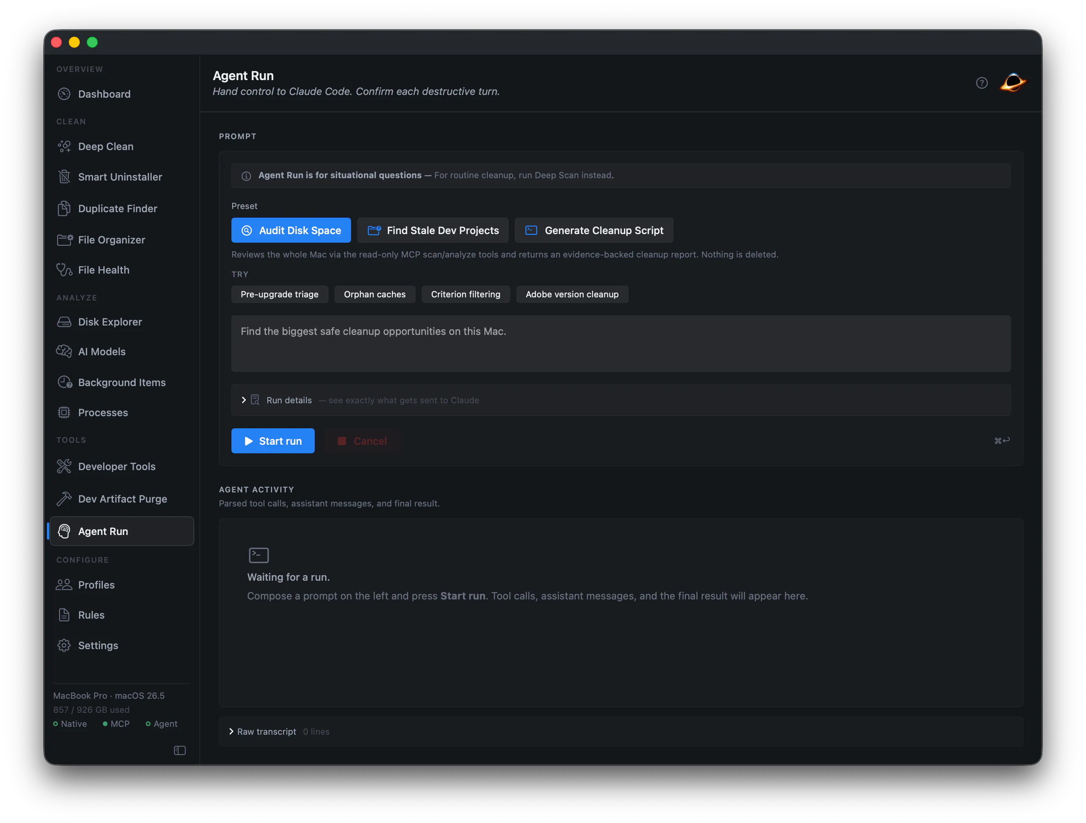Click the '0 lines' transcript count
The image size is (1086, 823).
coord(316,731)
